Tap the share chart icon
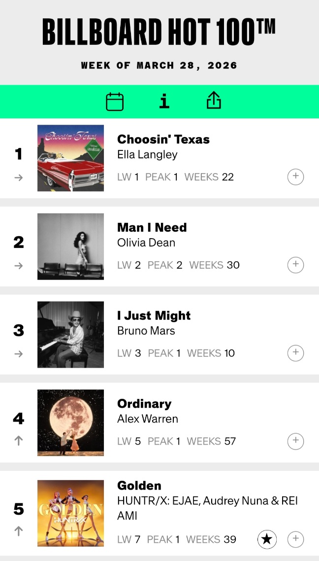 tap(214, 101)
